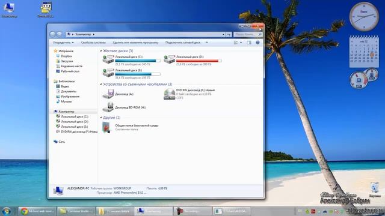Open the view options dropdown arrow

click(x=241, y=43)
